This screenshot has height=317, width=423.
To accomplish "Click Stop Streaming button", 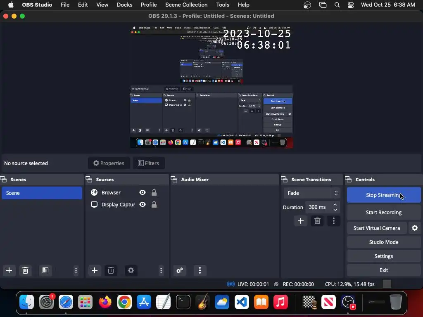I will [x=384, y=195].
